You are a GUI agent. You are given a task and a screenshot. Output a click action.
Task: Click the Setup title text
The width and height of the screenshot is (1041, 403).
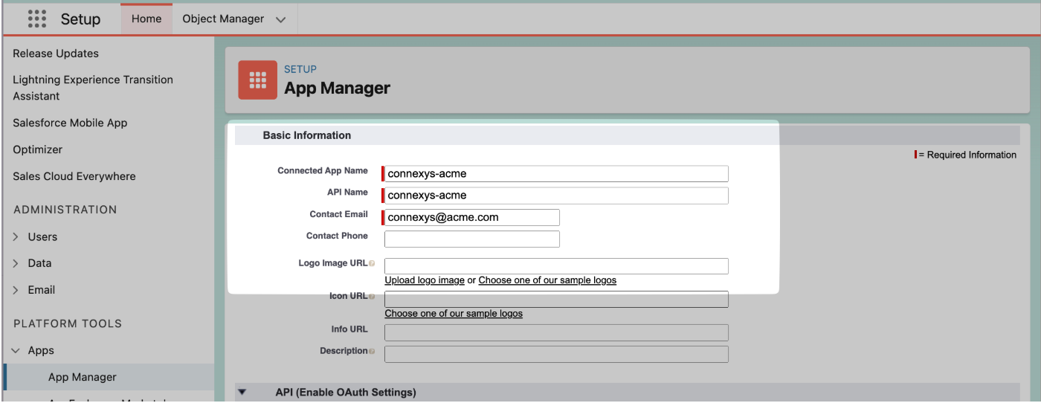click(x=80, y=19)
